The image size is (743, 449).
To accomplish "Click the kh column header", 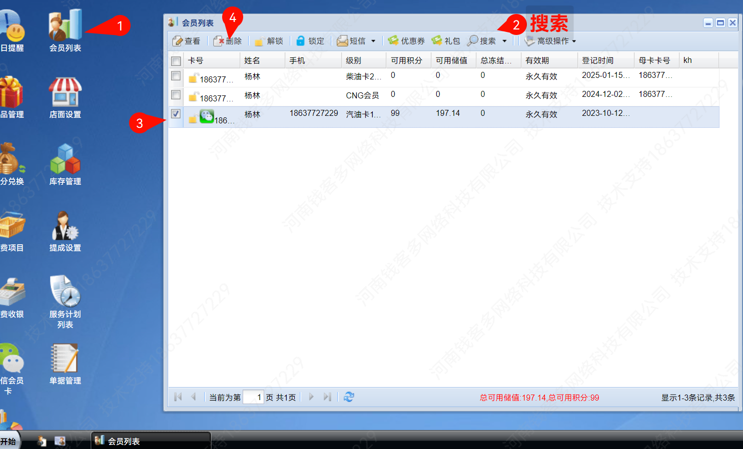I will (699, 60).
